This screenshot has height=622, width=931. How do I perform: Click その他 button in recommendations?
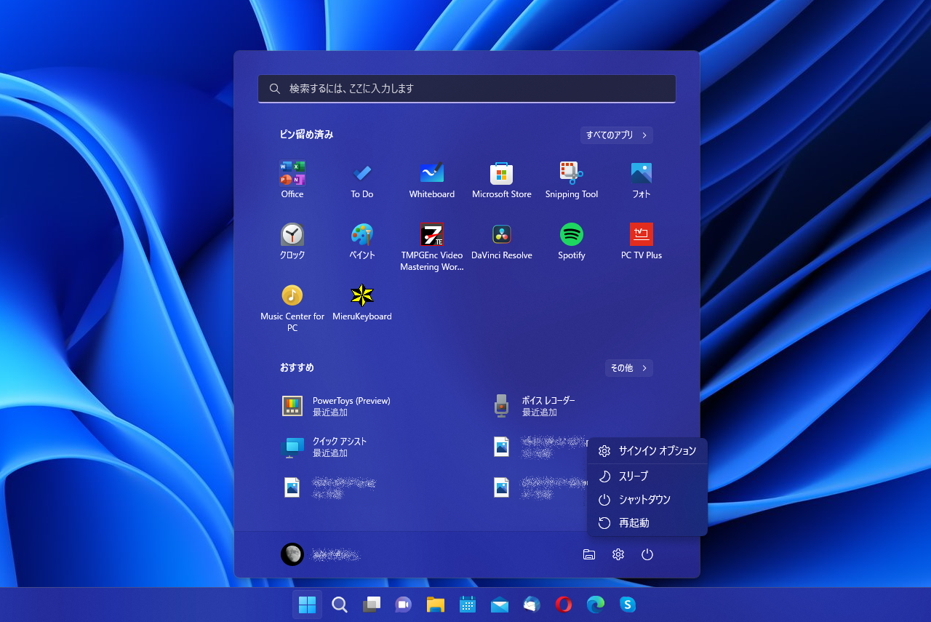pos(629,368)
